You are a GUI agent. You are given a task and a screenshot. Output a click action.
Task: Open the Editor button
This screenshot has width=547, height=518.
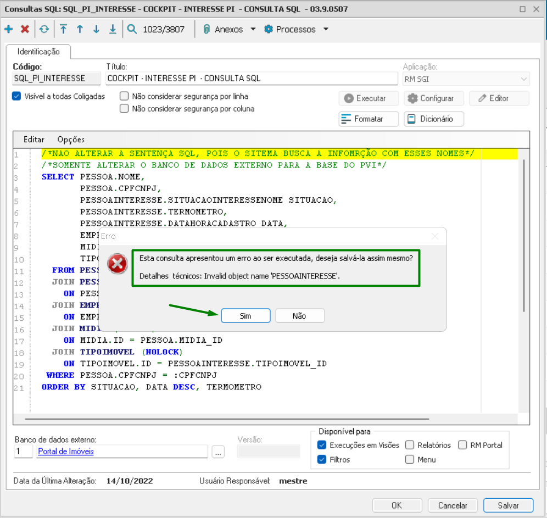(x=499, y=98)
